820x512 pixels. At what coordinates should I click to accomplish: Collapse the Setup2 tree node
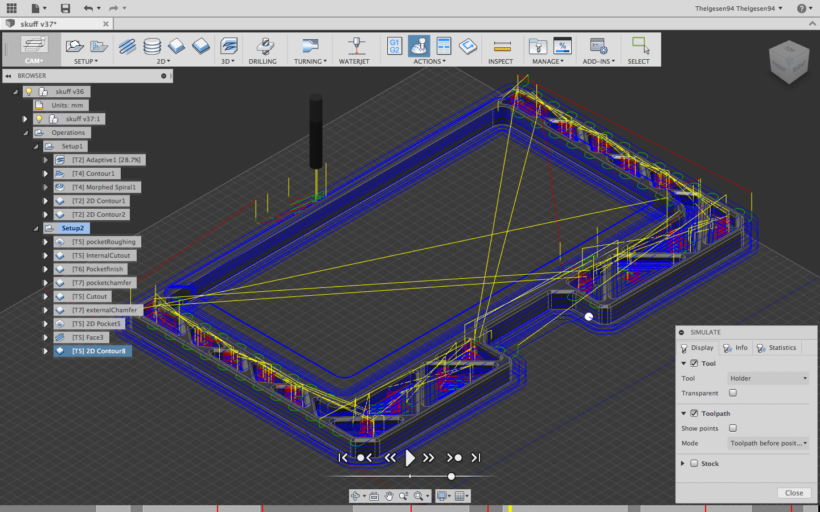coord(36,228)
